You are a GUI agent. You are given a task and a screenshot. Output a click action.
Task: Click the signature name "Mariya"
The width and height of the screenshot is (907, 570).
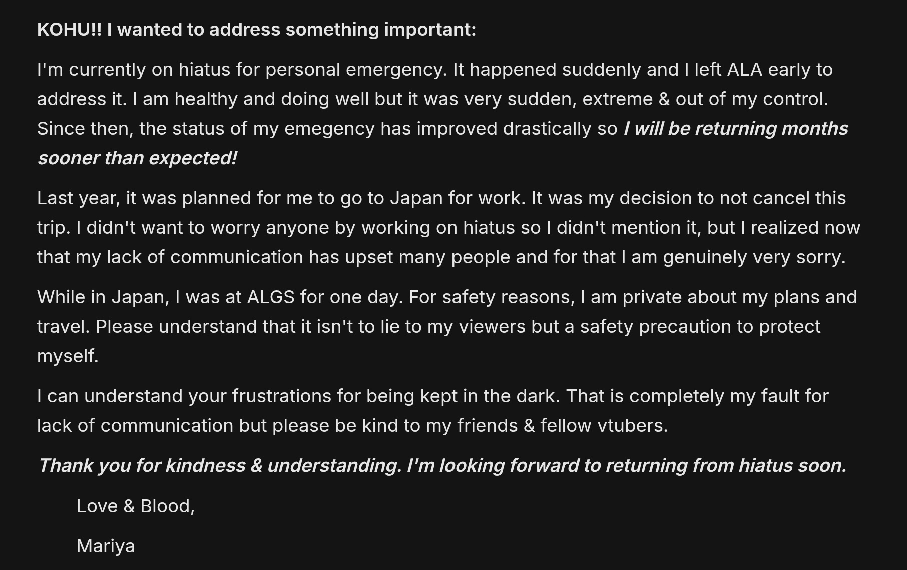[x=106, y=546]
